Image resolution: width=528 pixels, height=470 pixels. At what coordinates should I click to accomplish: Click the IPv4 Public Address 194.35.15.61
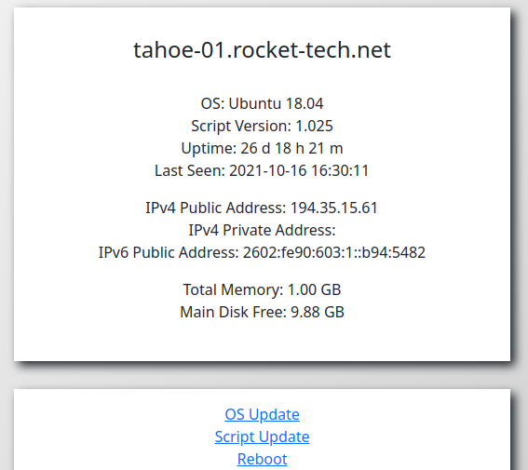[x=262, y=208]
